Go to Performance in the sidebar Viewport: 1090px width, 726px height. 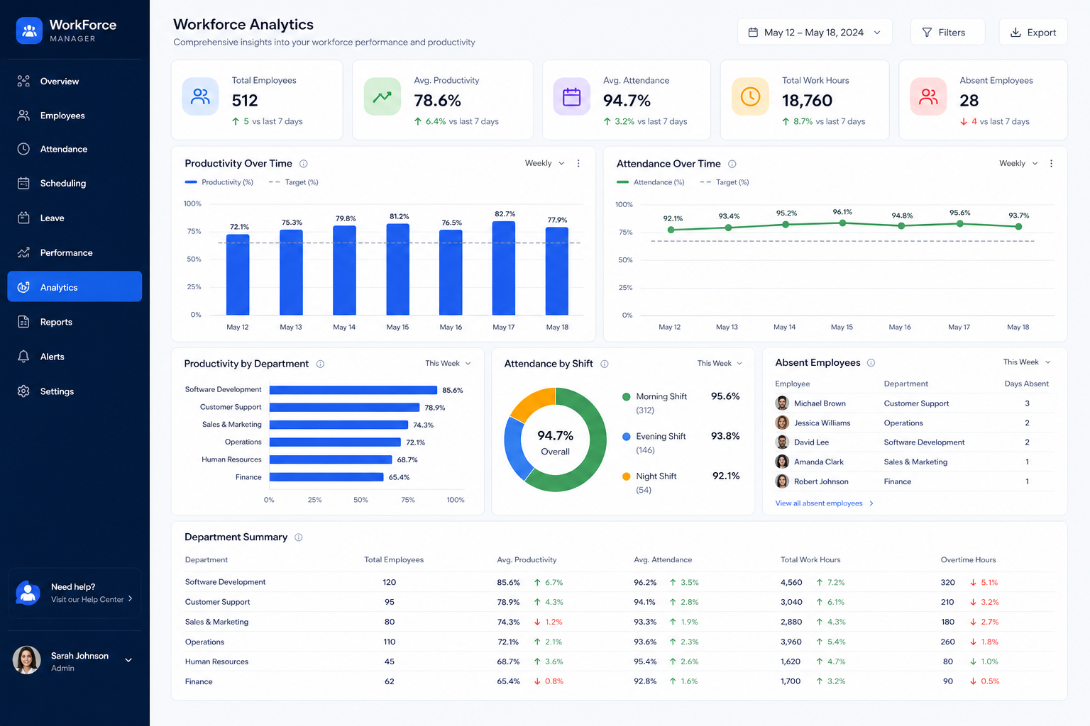tap(75, 252)
